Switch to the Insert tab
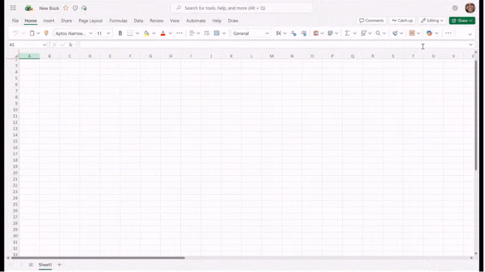This screenshot has height=272, width=485. [x=48, y=21]
